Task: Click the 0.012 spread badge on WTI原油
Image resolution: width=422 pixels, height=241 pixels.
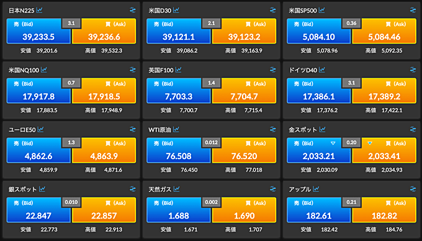Action: pos(211,142)
